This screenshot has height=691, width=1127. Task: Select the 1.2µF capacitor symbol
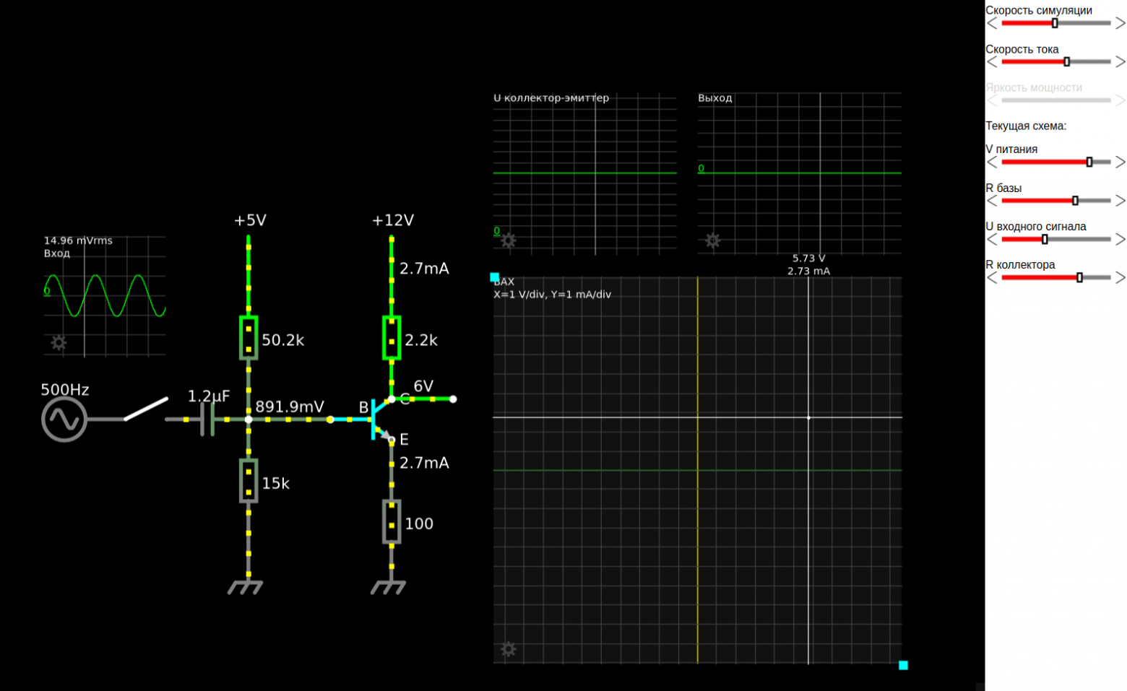pyautogui.click(x=207, y=420)
